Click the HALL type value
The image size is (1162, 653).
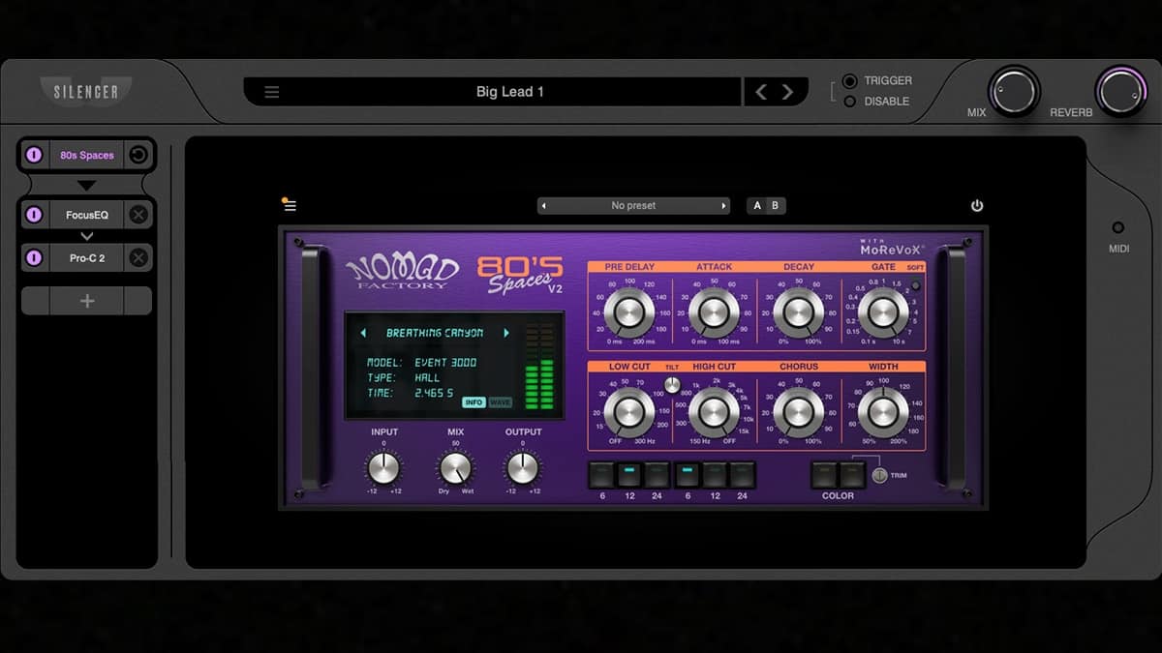[427, 378]
